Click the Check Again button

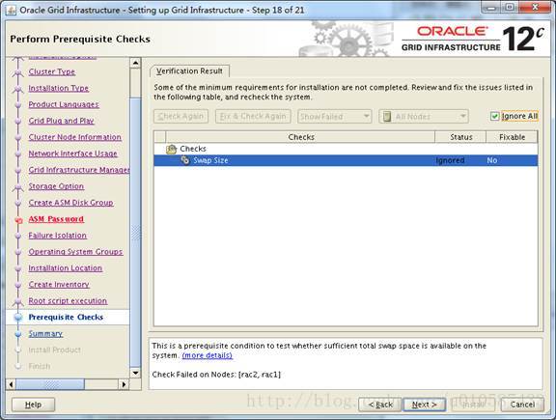181,117
